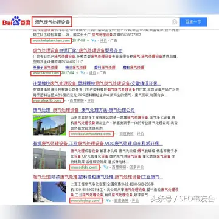This screenshot has height=219, width=219.
Task: Click thumbnail of 山东科派环保 result
Action: [49, 158]
